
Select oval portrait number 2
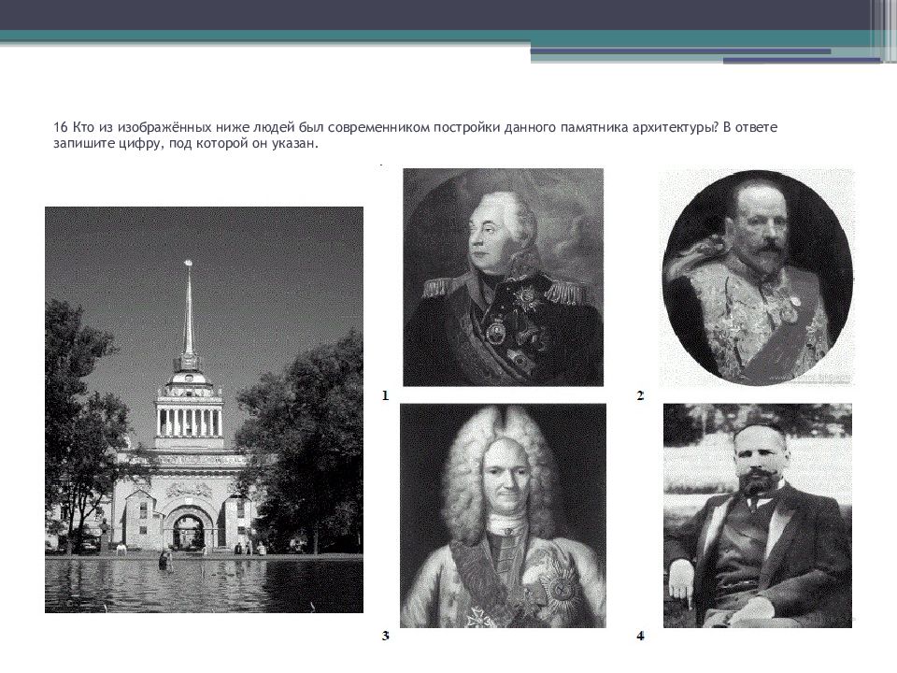tap(758, 278)
